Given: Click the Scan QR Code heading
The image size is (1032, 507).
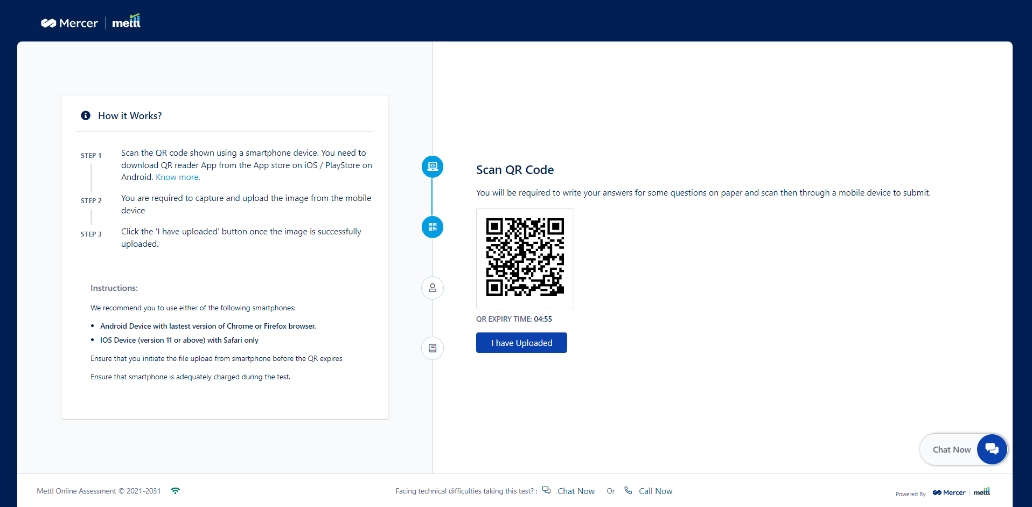Looking at the screenshot, I should (515, 170).
